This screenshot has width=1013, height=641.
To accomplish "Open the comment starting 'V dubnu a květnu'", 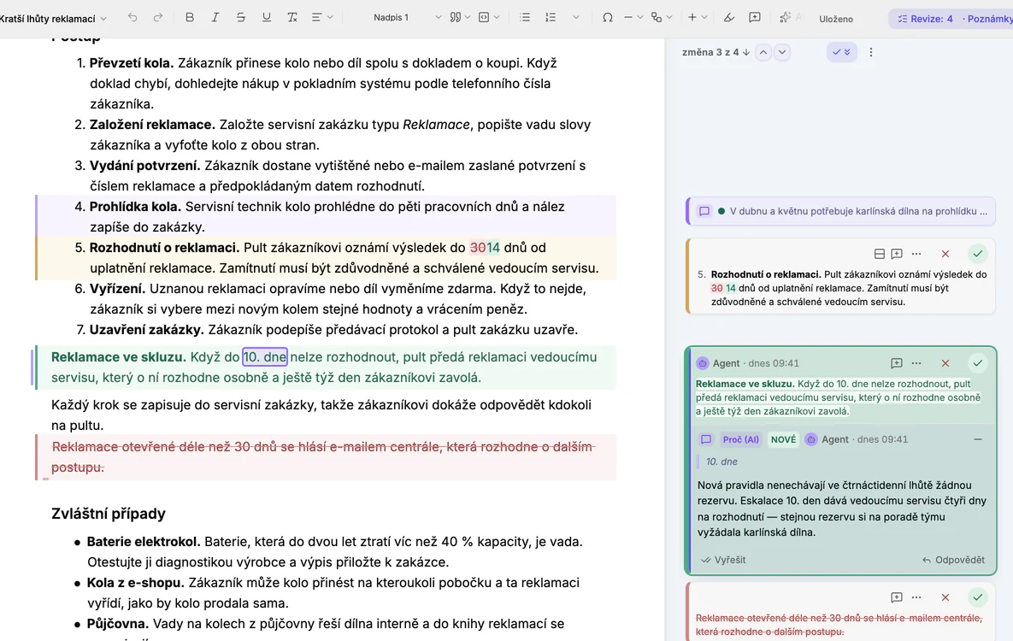I will coord(840,211).
